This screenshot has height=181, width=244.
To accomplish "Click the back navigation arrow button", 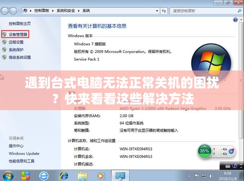I will click(x=5, y=11).
